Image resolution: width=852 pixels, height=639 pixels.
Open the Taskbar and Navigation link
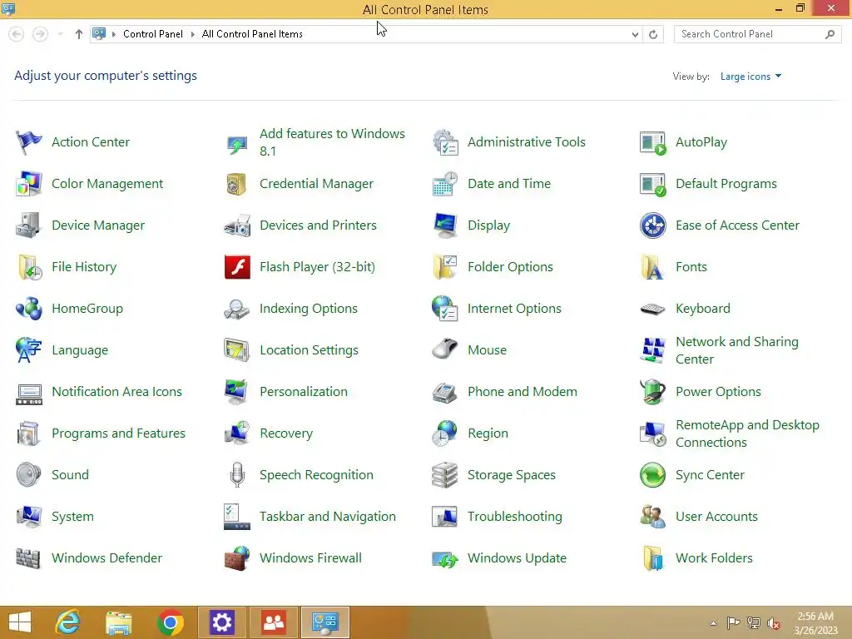pos(328,516)
